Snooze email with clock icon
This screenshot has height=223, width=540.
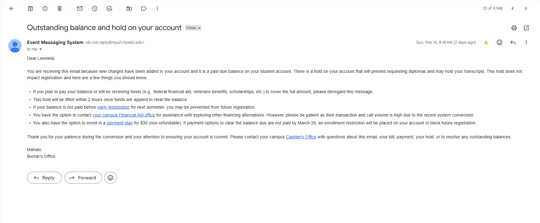95,8
